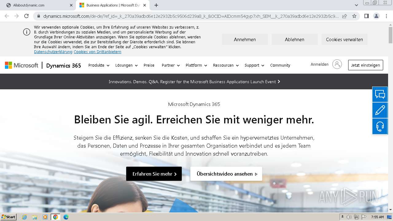Open Internet Explorer from taskbar
393x221 pixels.
tap(25, 217)
